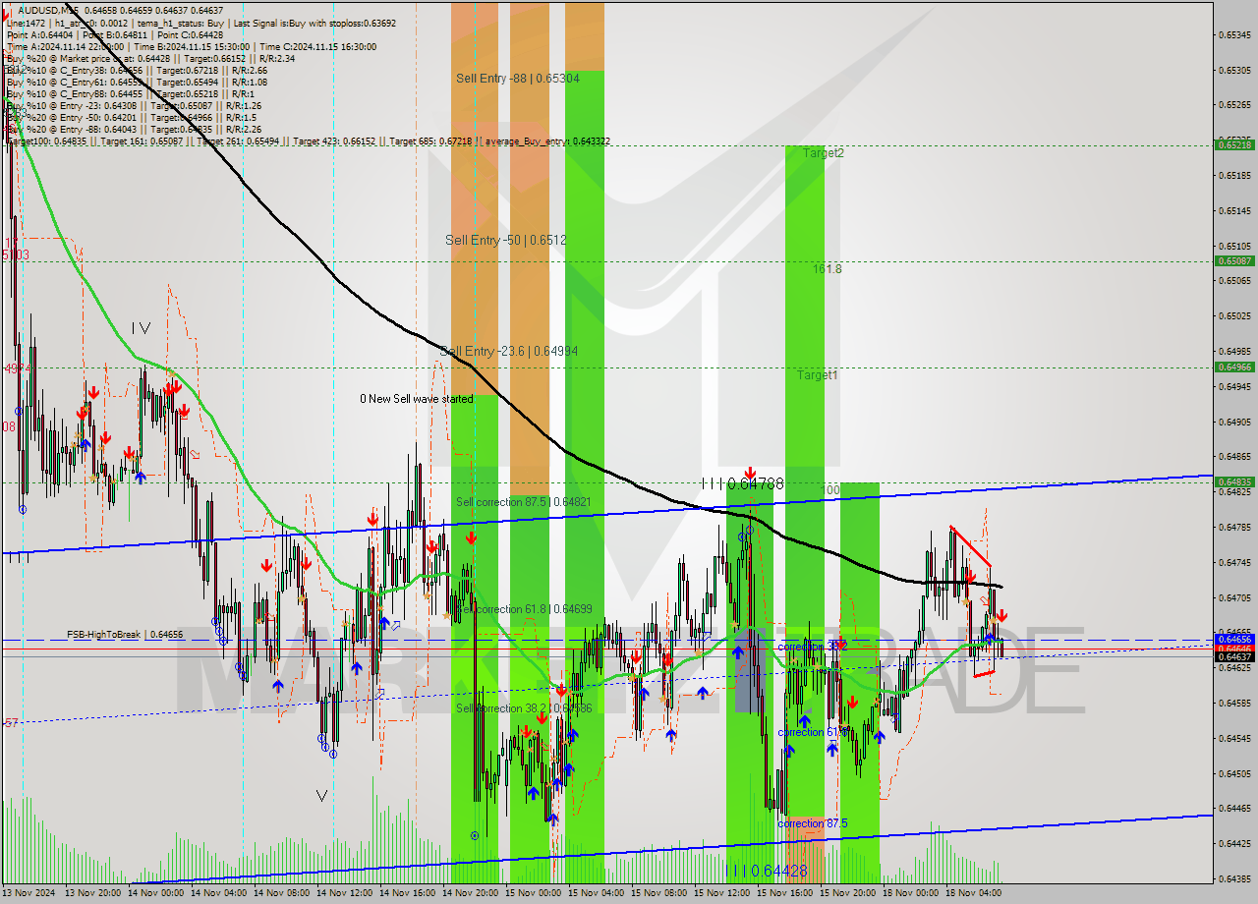Select the blue 'correction 38.2' label
This screenshot has height=904, width=1258.
click(812, 647)
